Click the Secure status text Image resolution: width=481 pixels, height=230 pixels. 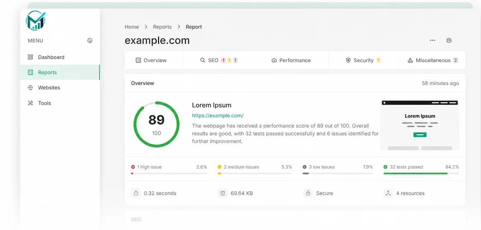point(325,193)
